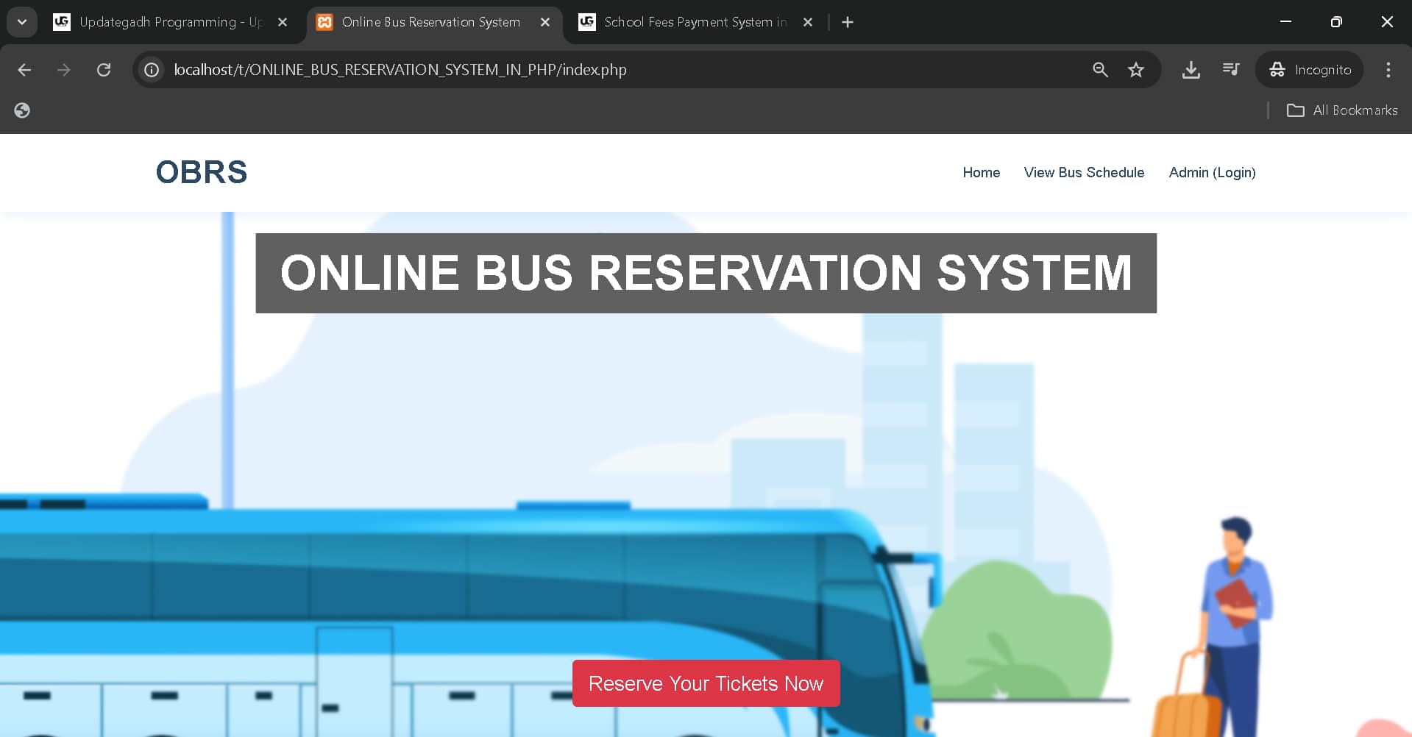Image resolution: width=1412 pixels, height=737 pixels.
Task: Click the back navigation arrow
Action: coord(24,69)
